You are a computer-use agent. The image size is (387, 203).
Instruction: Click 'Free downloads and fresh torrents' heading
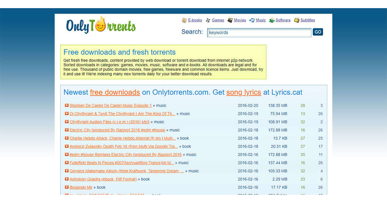pyautogui.click(x=119, y=52)
